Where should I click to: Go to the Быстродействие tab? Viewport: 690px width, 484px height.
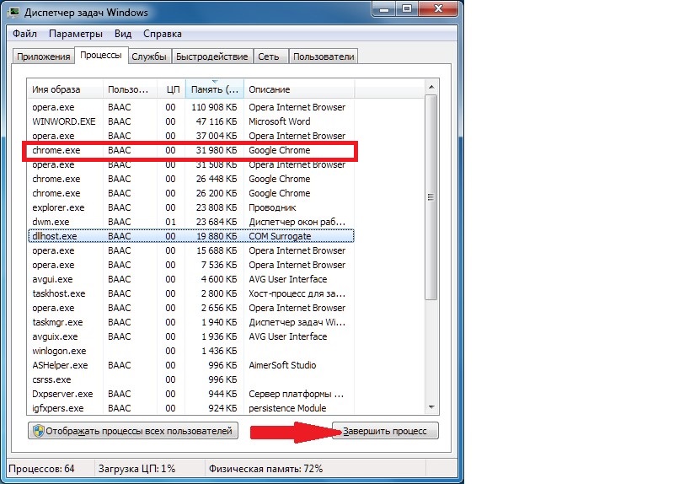tap(212, 56)
